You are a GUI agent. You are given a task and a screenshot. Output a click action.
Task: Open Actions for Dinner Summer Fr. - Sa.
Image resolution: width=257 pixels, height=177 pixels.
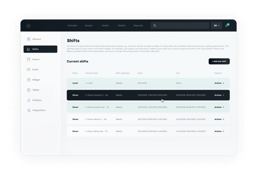(219, 95)
